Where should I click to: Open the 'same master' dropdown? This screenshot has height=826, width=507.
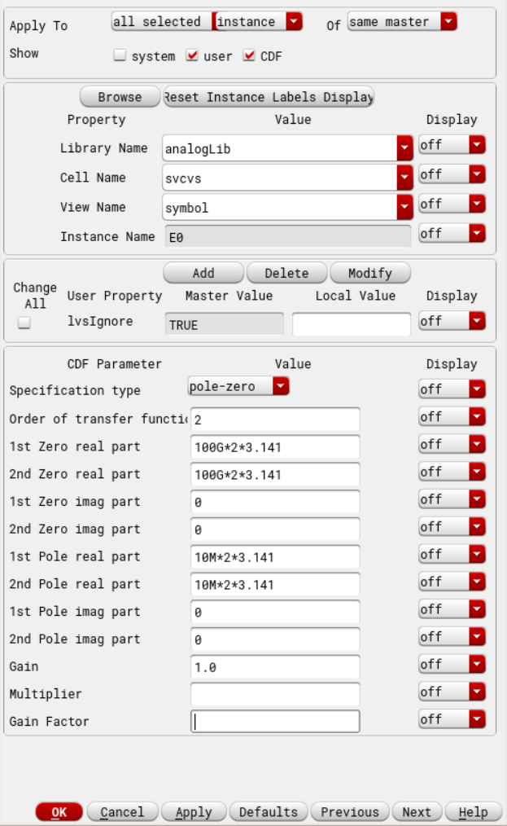pos(402,22)
